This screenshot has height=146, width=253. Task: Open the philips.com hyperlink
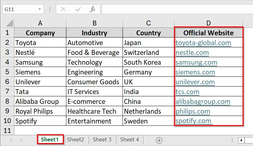click(x=193, y=111)
